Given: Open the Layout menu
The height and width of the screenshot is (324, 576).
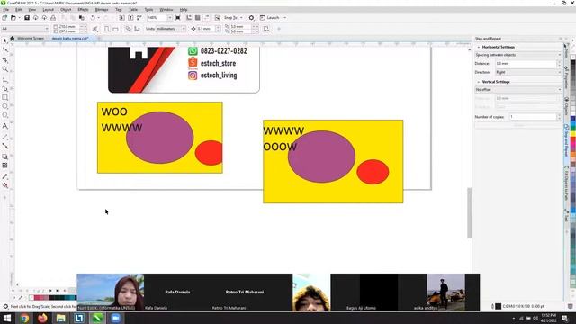Looking at the screenshot, I should [x=48, y=10].
